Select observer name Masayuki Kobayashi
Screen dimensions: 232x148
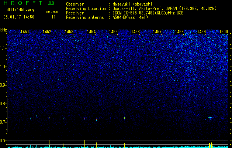pyautogui.click(x=132, y=4)
